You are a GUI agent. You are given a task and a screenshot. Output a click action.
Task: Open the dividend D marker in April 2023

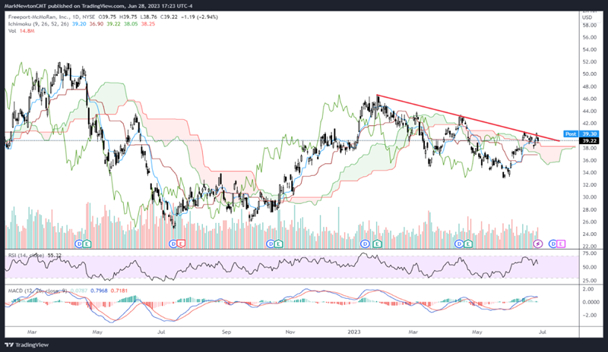click(x=459, y=244)
